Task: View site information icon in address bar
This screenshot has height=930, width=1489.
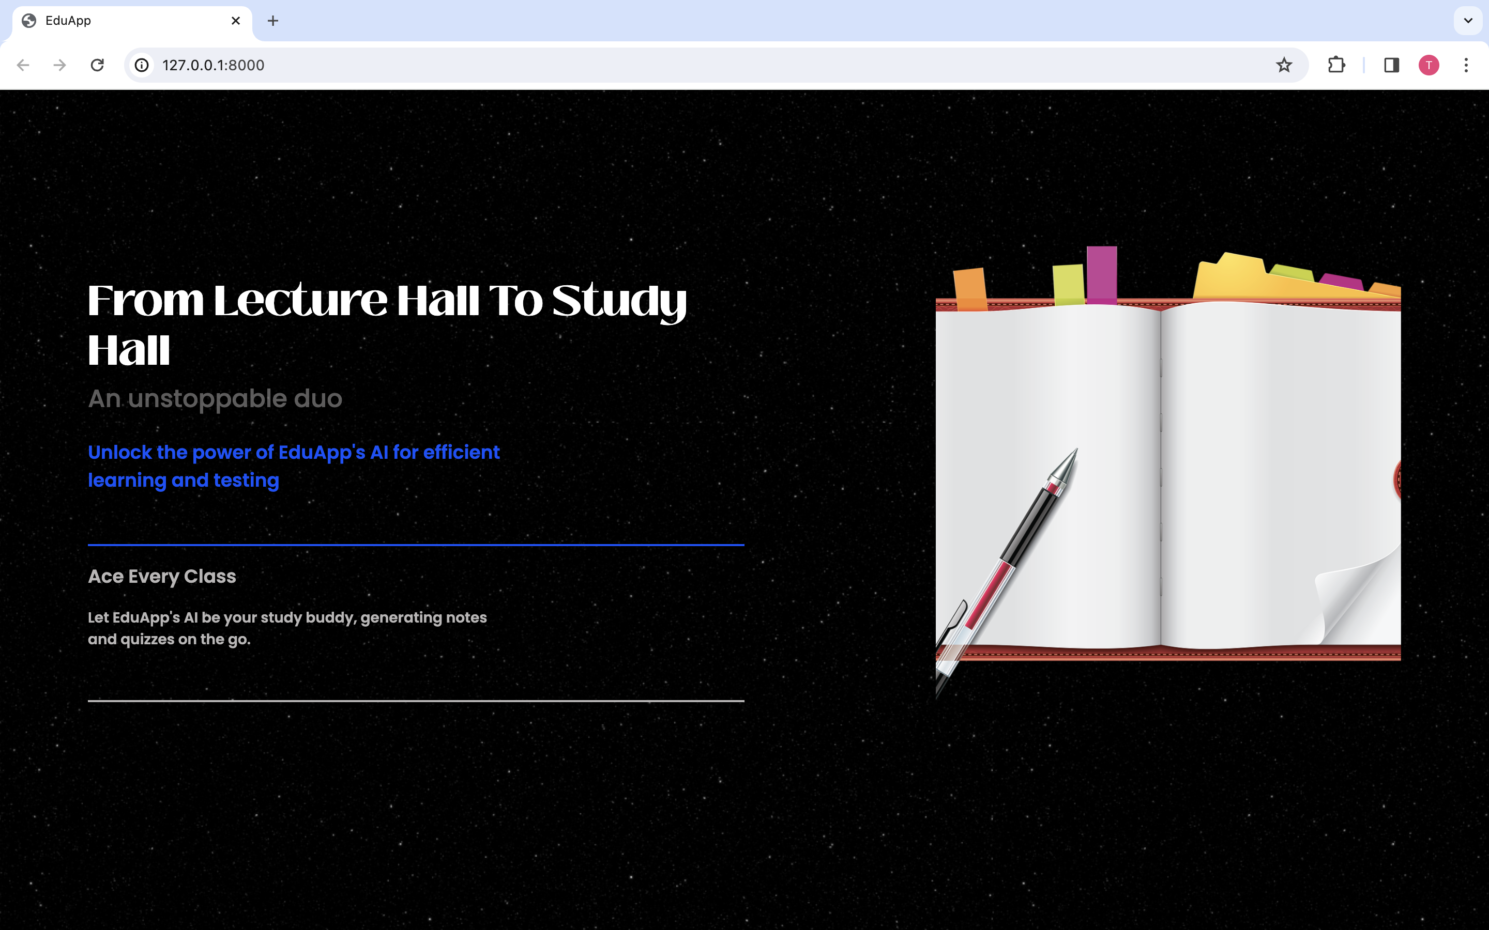Action: point(142,65)
